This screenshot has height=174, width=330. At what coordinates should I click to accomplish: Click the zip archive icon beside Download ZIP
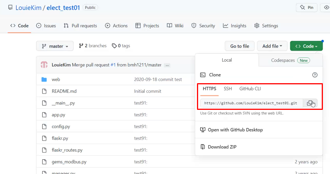(x=203, y=147)
